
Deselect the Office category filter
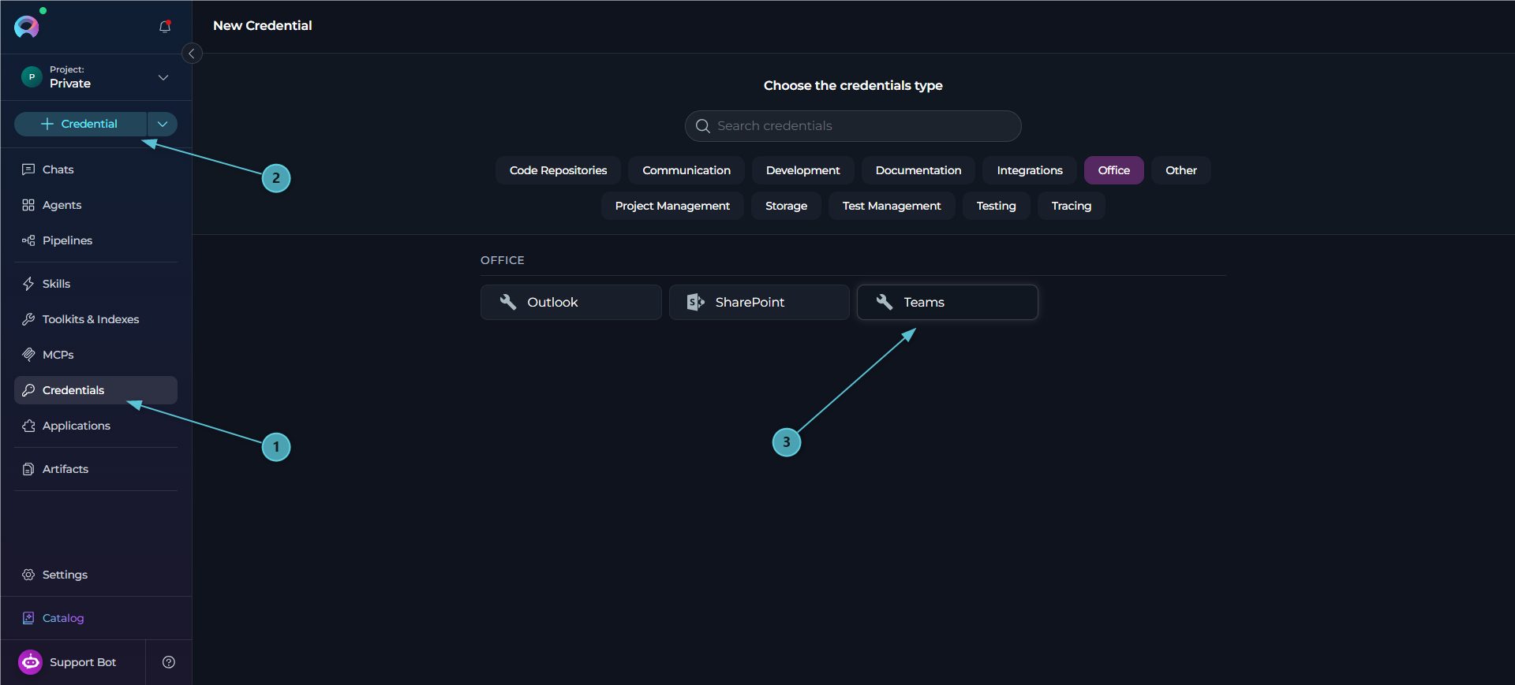[x=1113, y=170]
